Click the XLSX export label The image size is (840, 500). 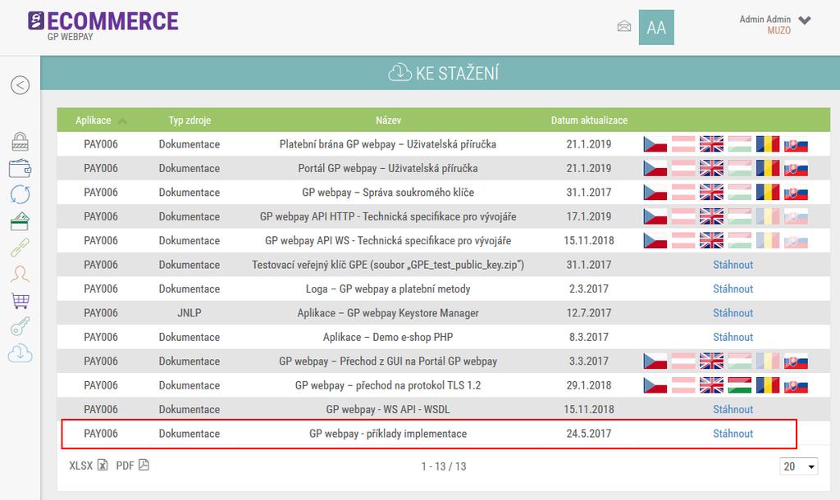[x=81, y=466]
